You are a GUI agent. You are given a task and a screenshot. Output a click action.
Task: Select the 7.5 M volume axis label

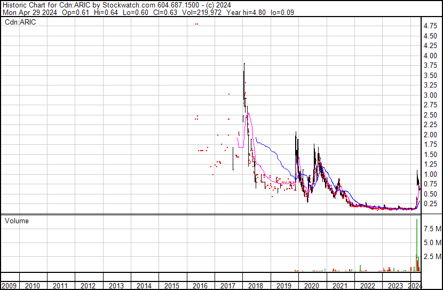[x=432, y=229]
